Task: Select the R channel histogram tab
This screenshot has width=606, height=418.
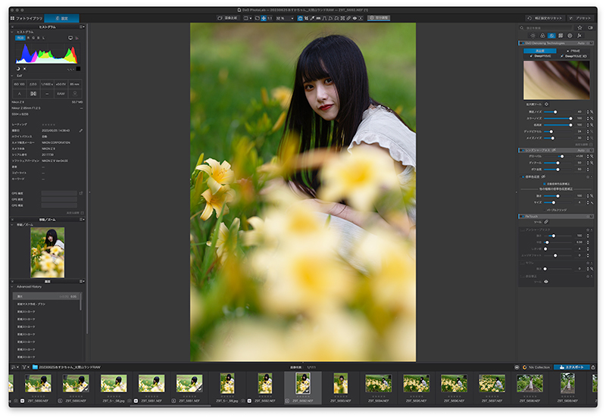Action: tap(28, 38)
